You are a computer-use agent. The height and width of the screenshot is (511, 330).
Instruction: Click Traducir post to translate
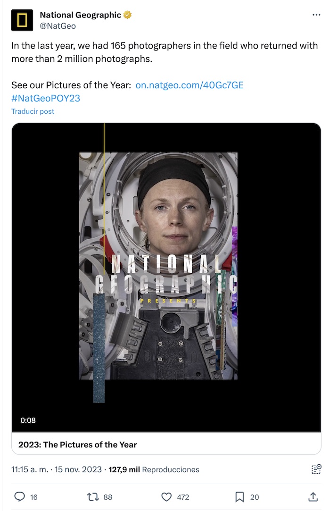(x=33, y=111)
